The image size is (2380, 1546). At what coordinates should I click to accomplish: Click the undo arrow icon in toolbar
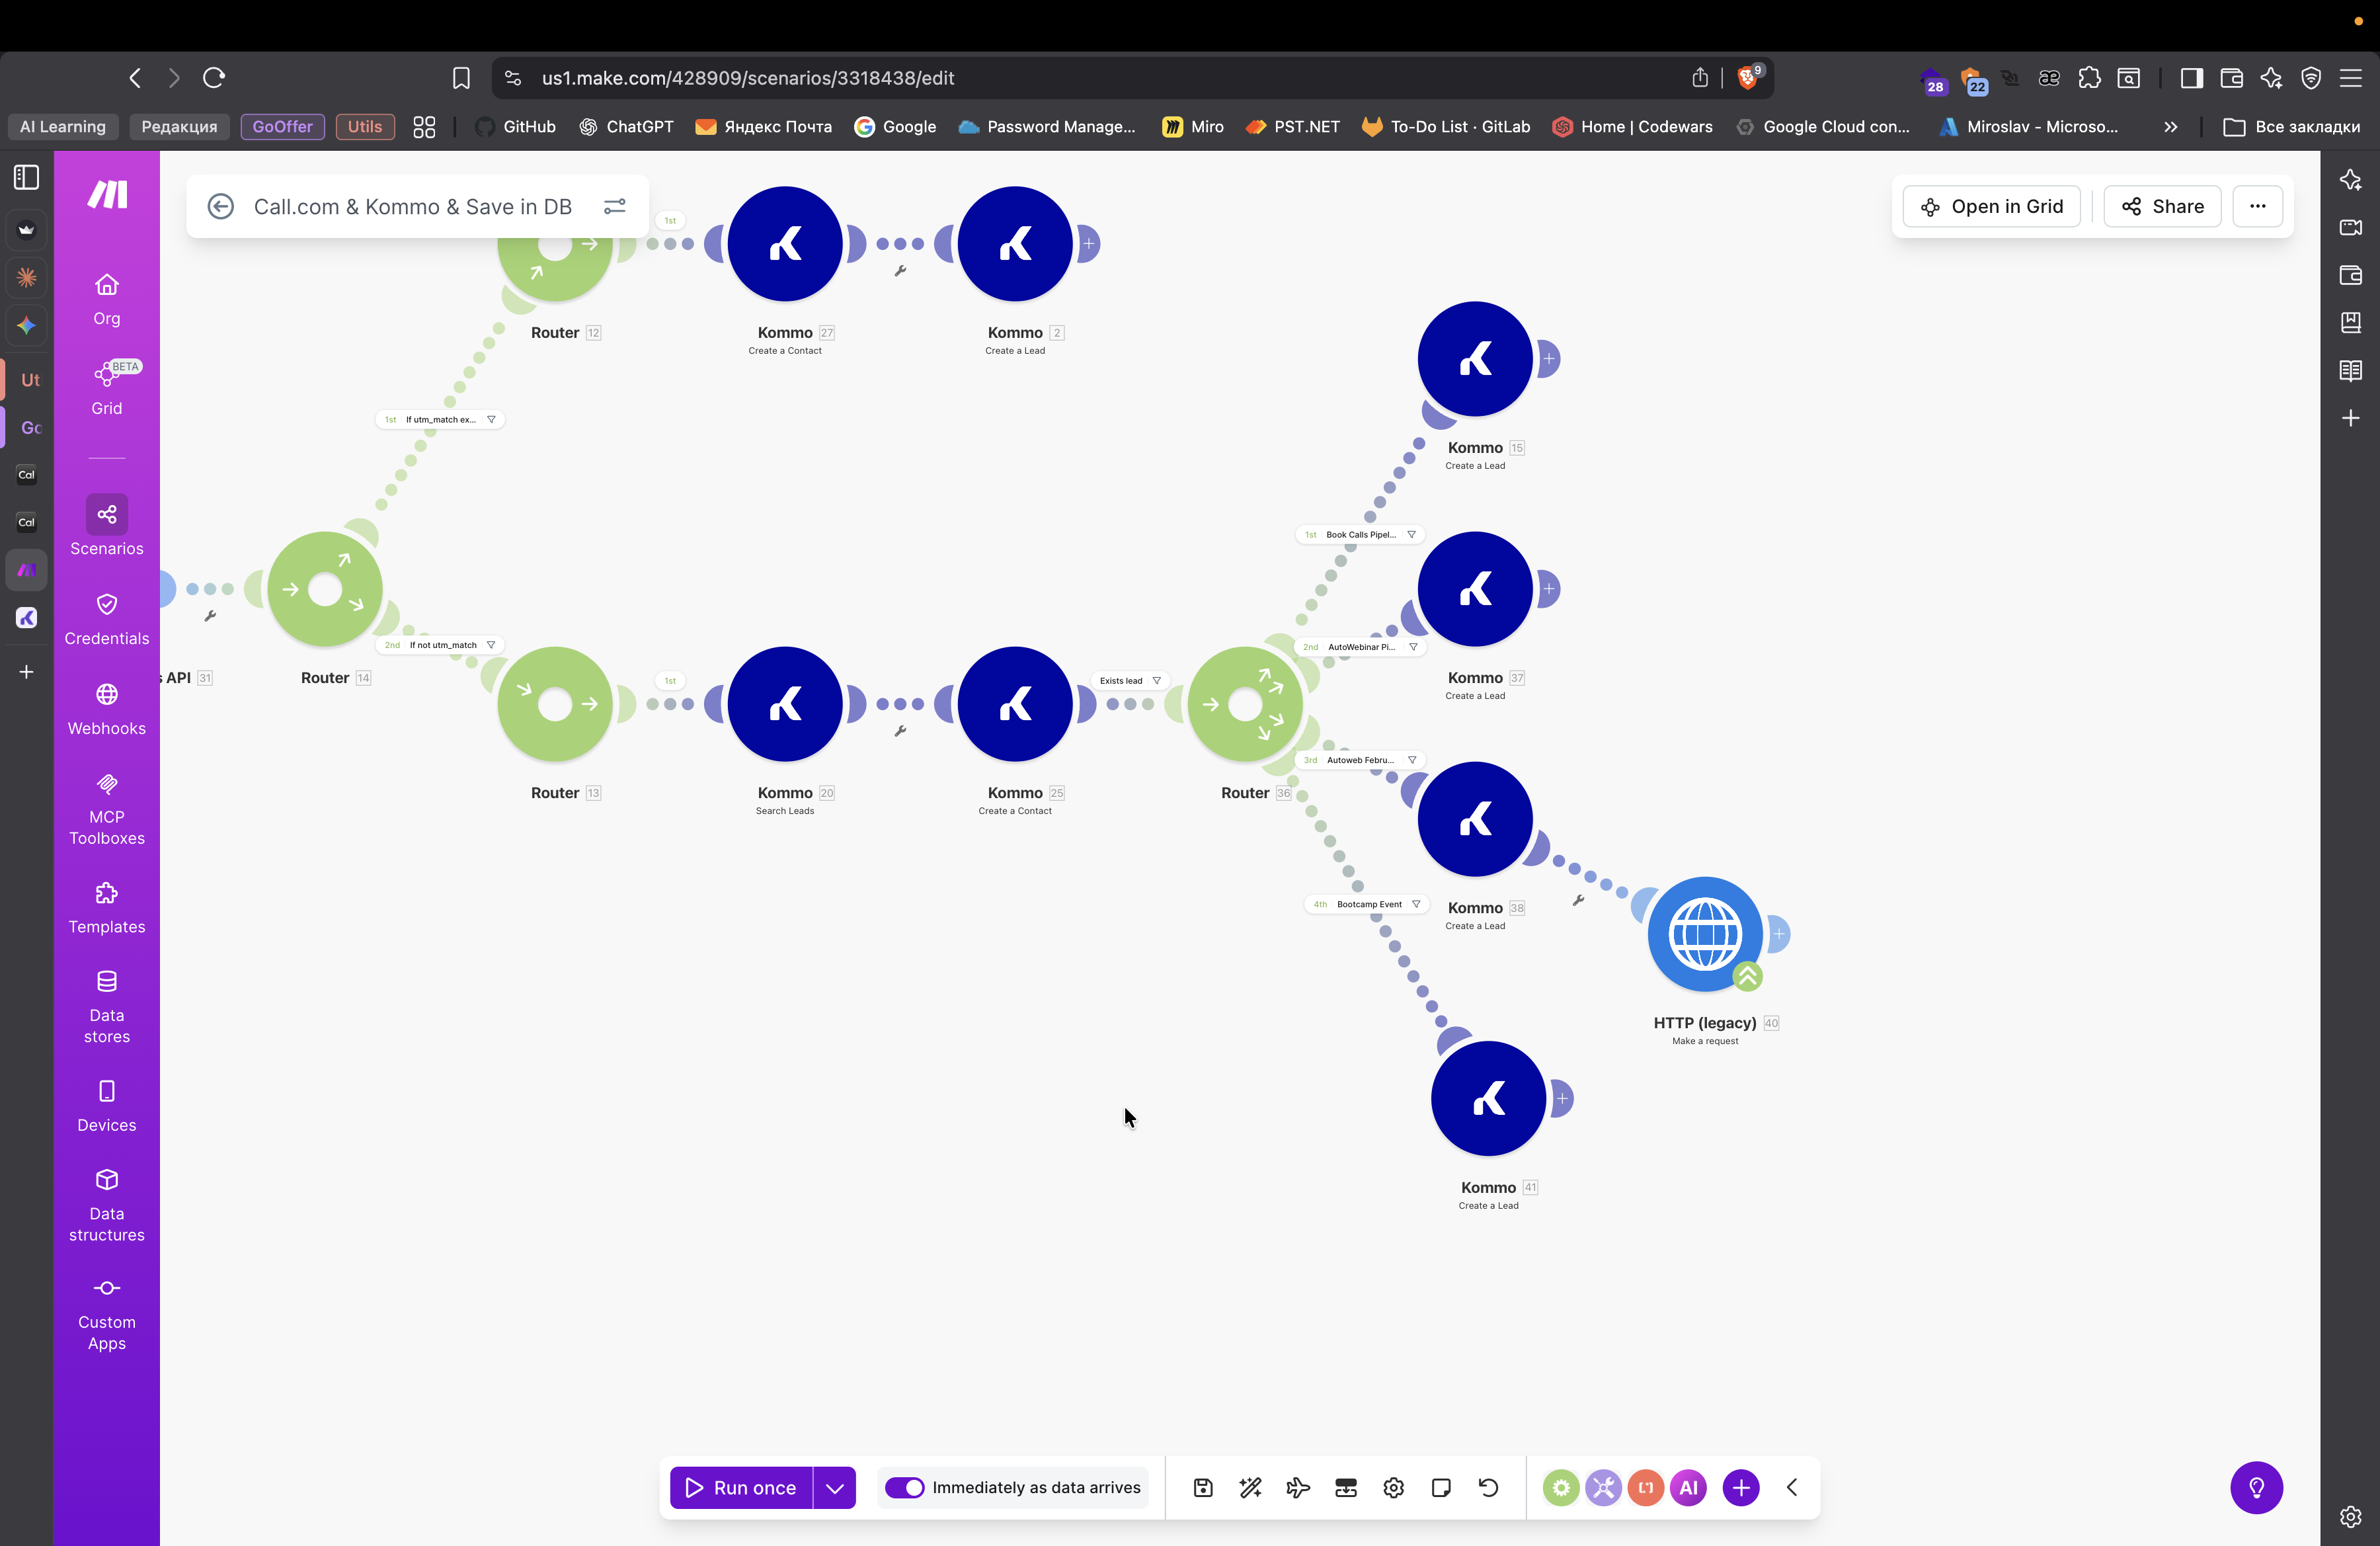1488,1488
